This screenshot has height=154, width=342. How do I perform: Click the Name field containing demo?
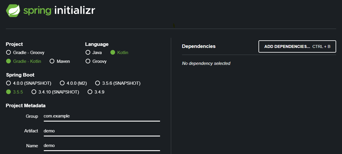tap(101, 146)
